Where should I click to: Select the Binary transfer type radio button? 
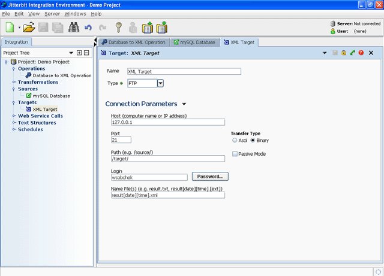click(x=253, y=140)
